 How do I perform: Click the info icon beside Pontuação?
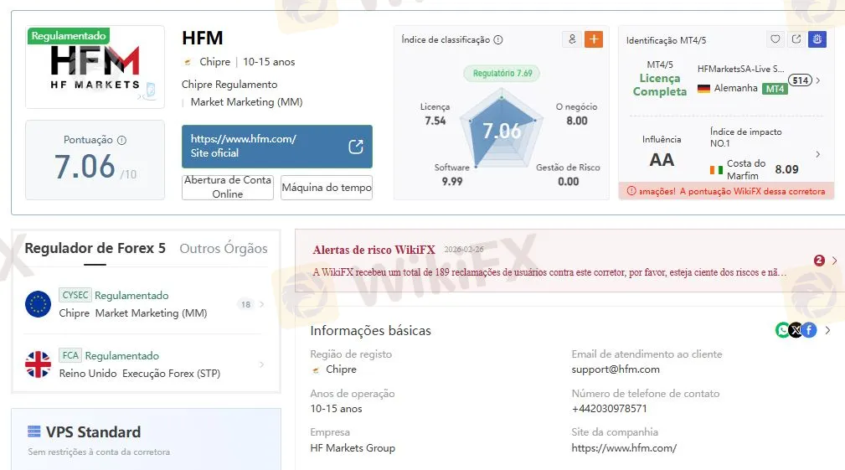pos(121,141)
